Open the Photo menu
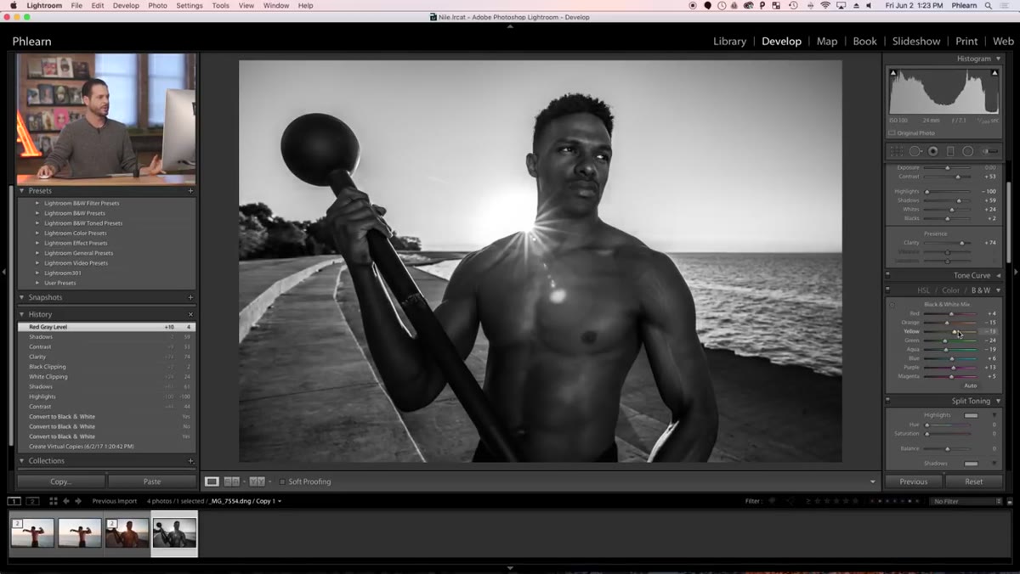Viewport: 1020px width, 574px height. click(x=157, y=5)
